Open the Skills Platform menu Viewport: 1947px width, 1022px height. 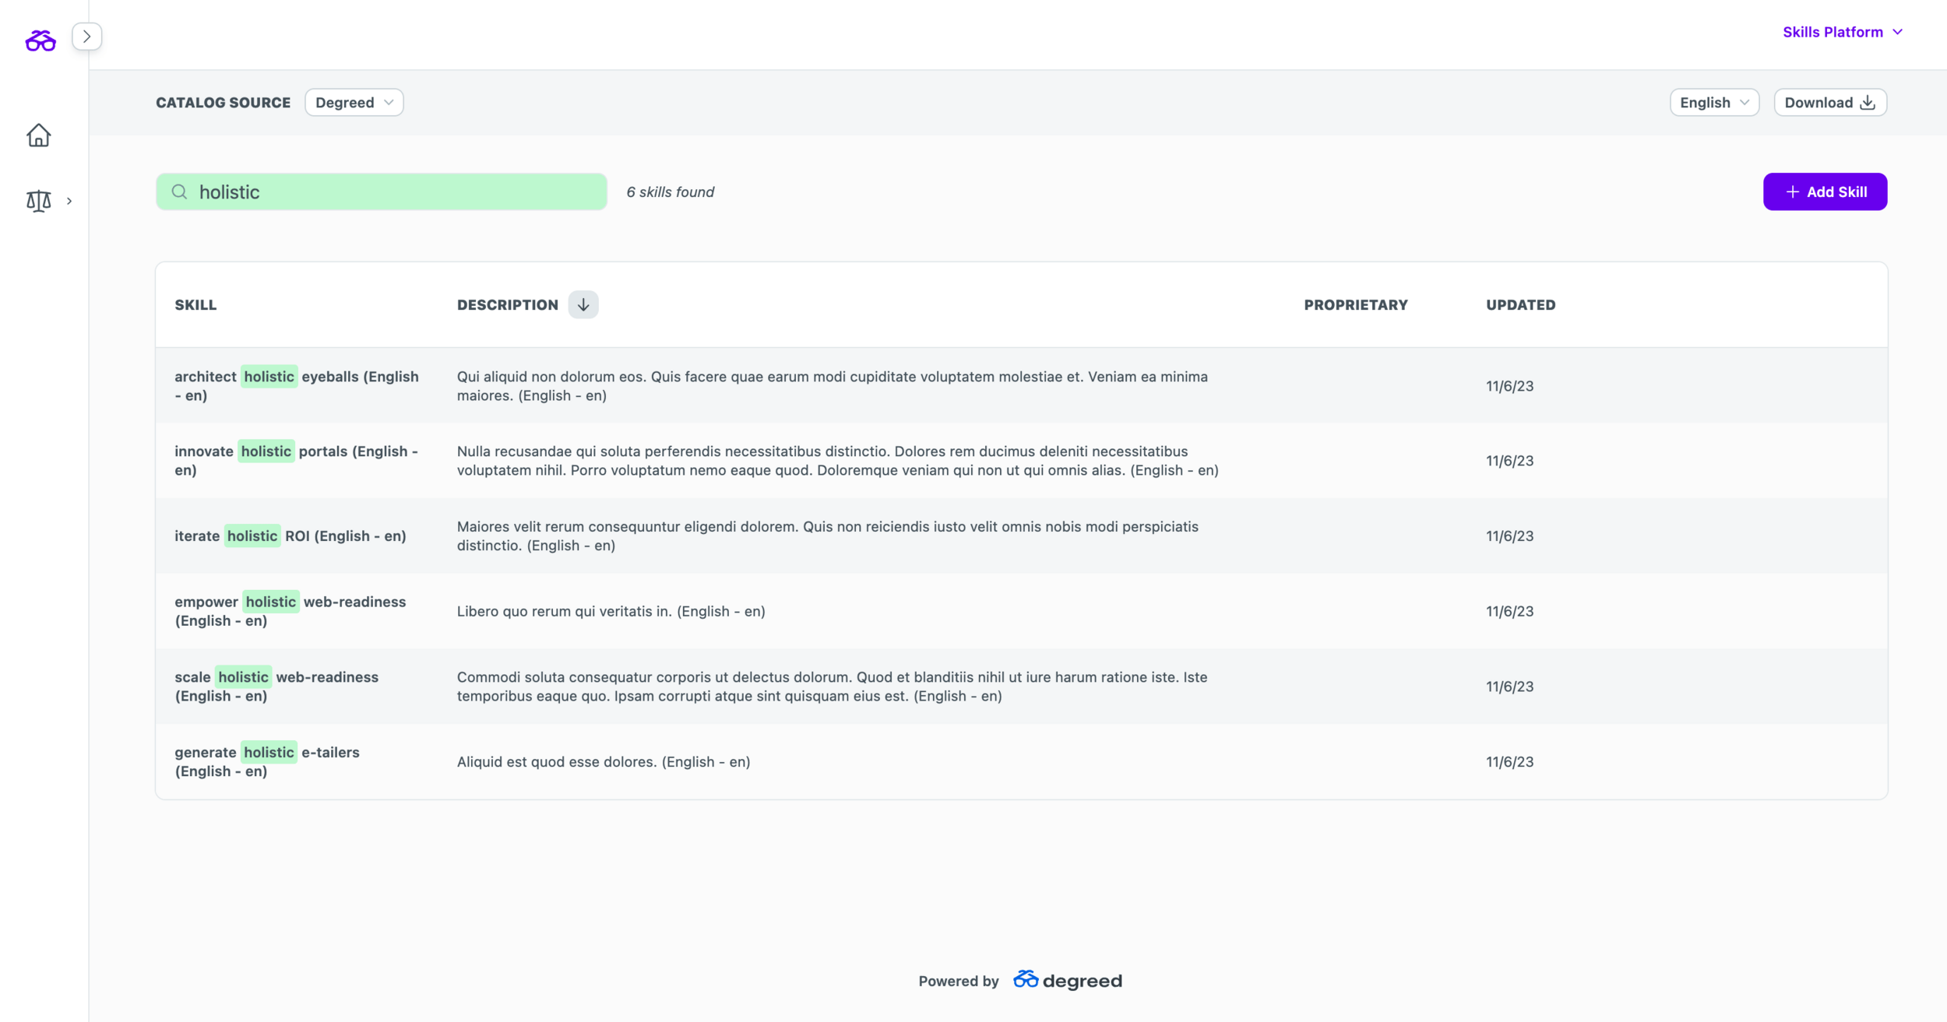[x=1842, y=32]
